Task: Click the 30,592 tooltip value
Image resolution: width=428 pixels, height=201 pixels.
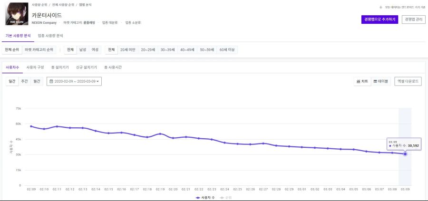Action: (413, 146)
